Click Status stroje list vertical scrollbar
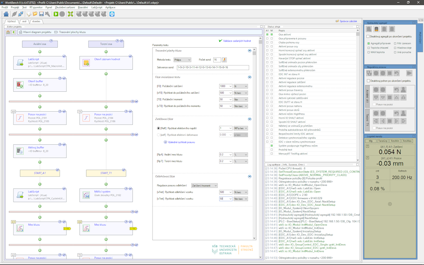Screen dimensions: 424x265 point(358,96)
